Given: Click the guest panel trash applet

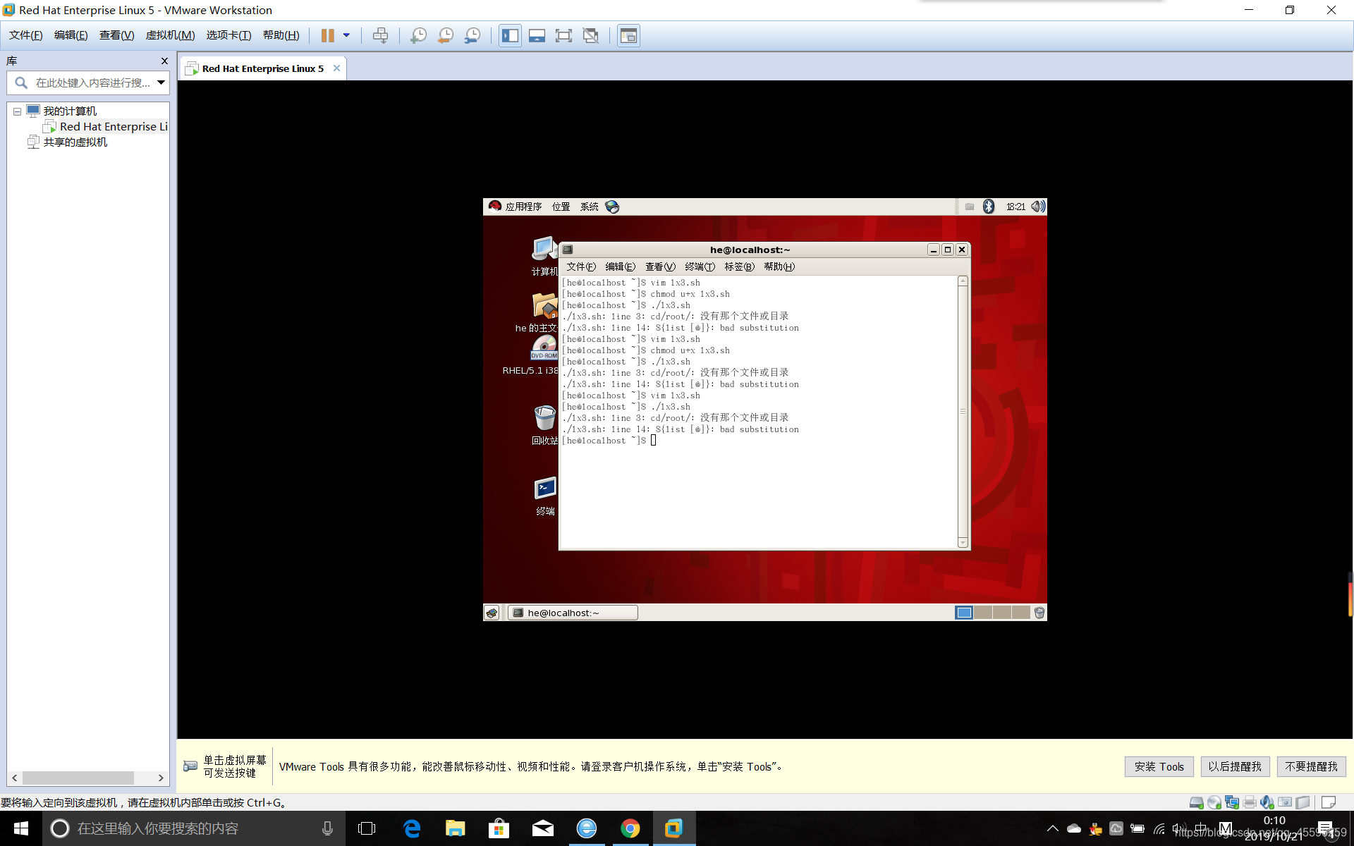Looking at the screenshot, I should tap(1039, 613).
